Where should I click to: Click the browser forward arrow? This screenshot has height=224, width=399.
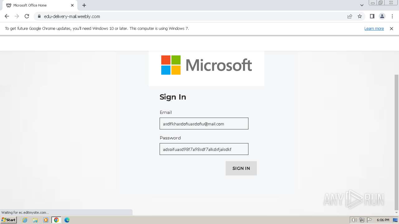point(17,16)
